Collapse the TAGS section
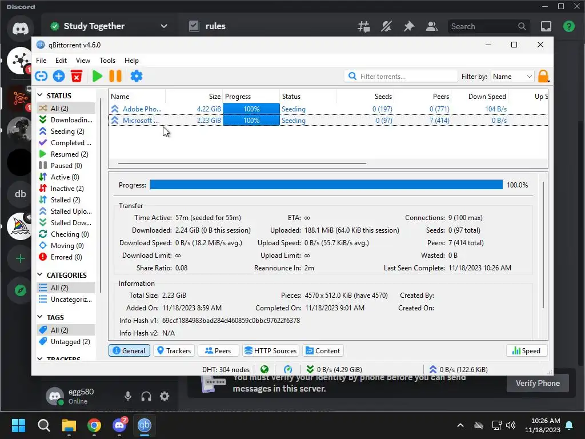The height and width of the screenshot is (439, 585). pyautogui.click(x=40, y=317)
